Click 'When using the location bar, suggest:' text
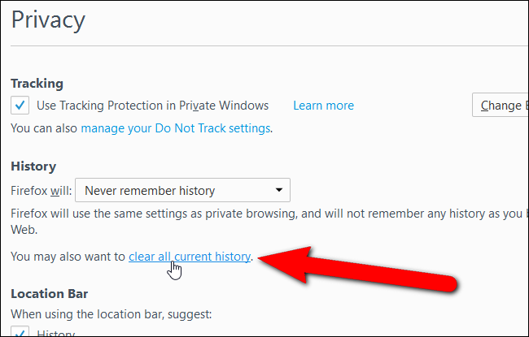Image resolution: width=529 pixels, height=337 pixels. pyautogui.click(x=111, y=314)
